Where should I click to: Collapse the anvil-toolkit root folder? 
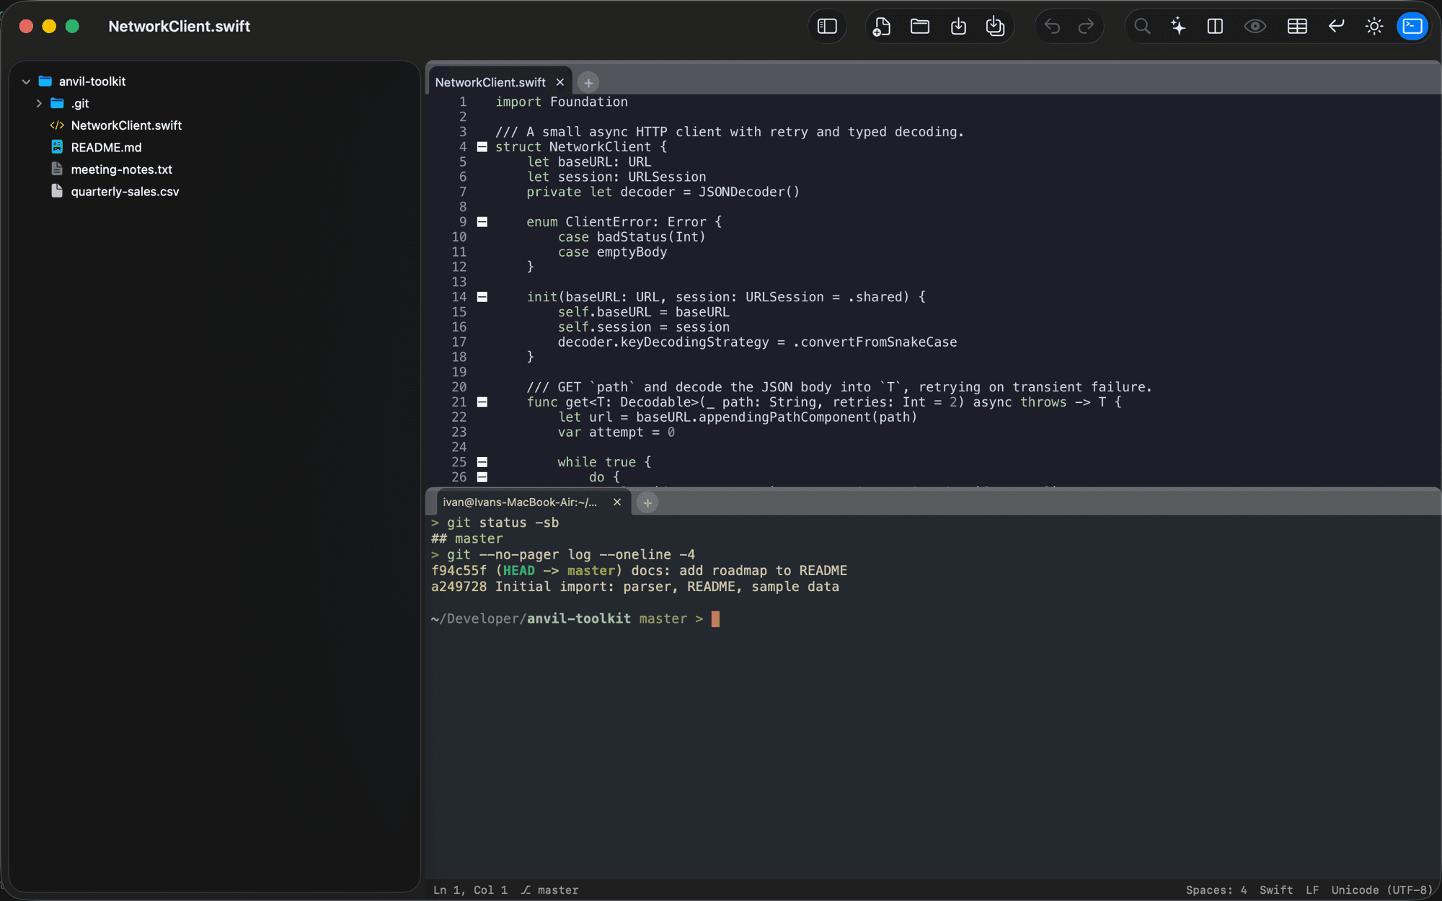pos(26,81)
